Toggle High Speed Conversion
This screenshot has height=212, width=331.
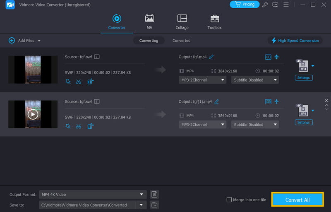[295, 41]
